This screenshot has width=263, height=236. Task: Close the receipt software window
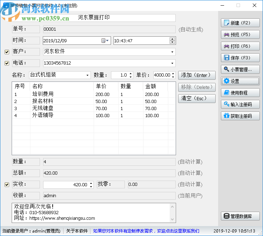(x=254, y=5)
